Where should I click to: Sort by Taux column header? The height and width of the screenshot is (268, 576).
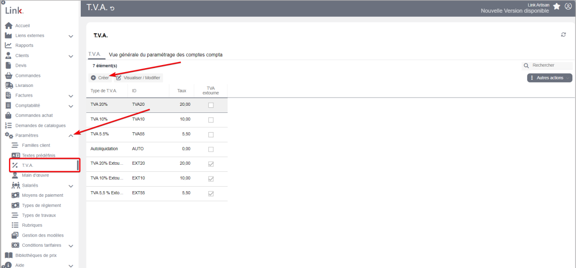point(181,91)
